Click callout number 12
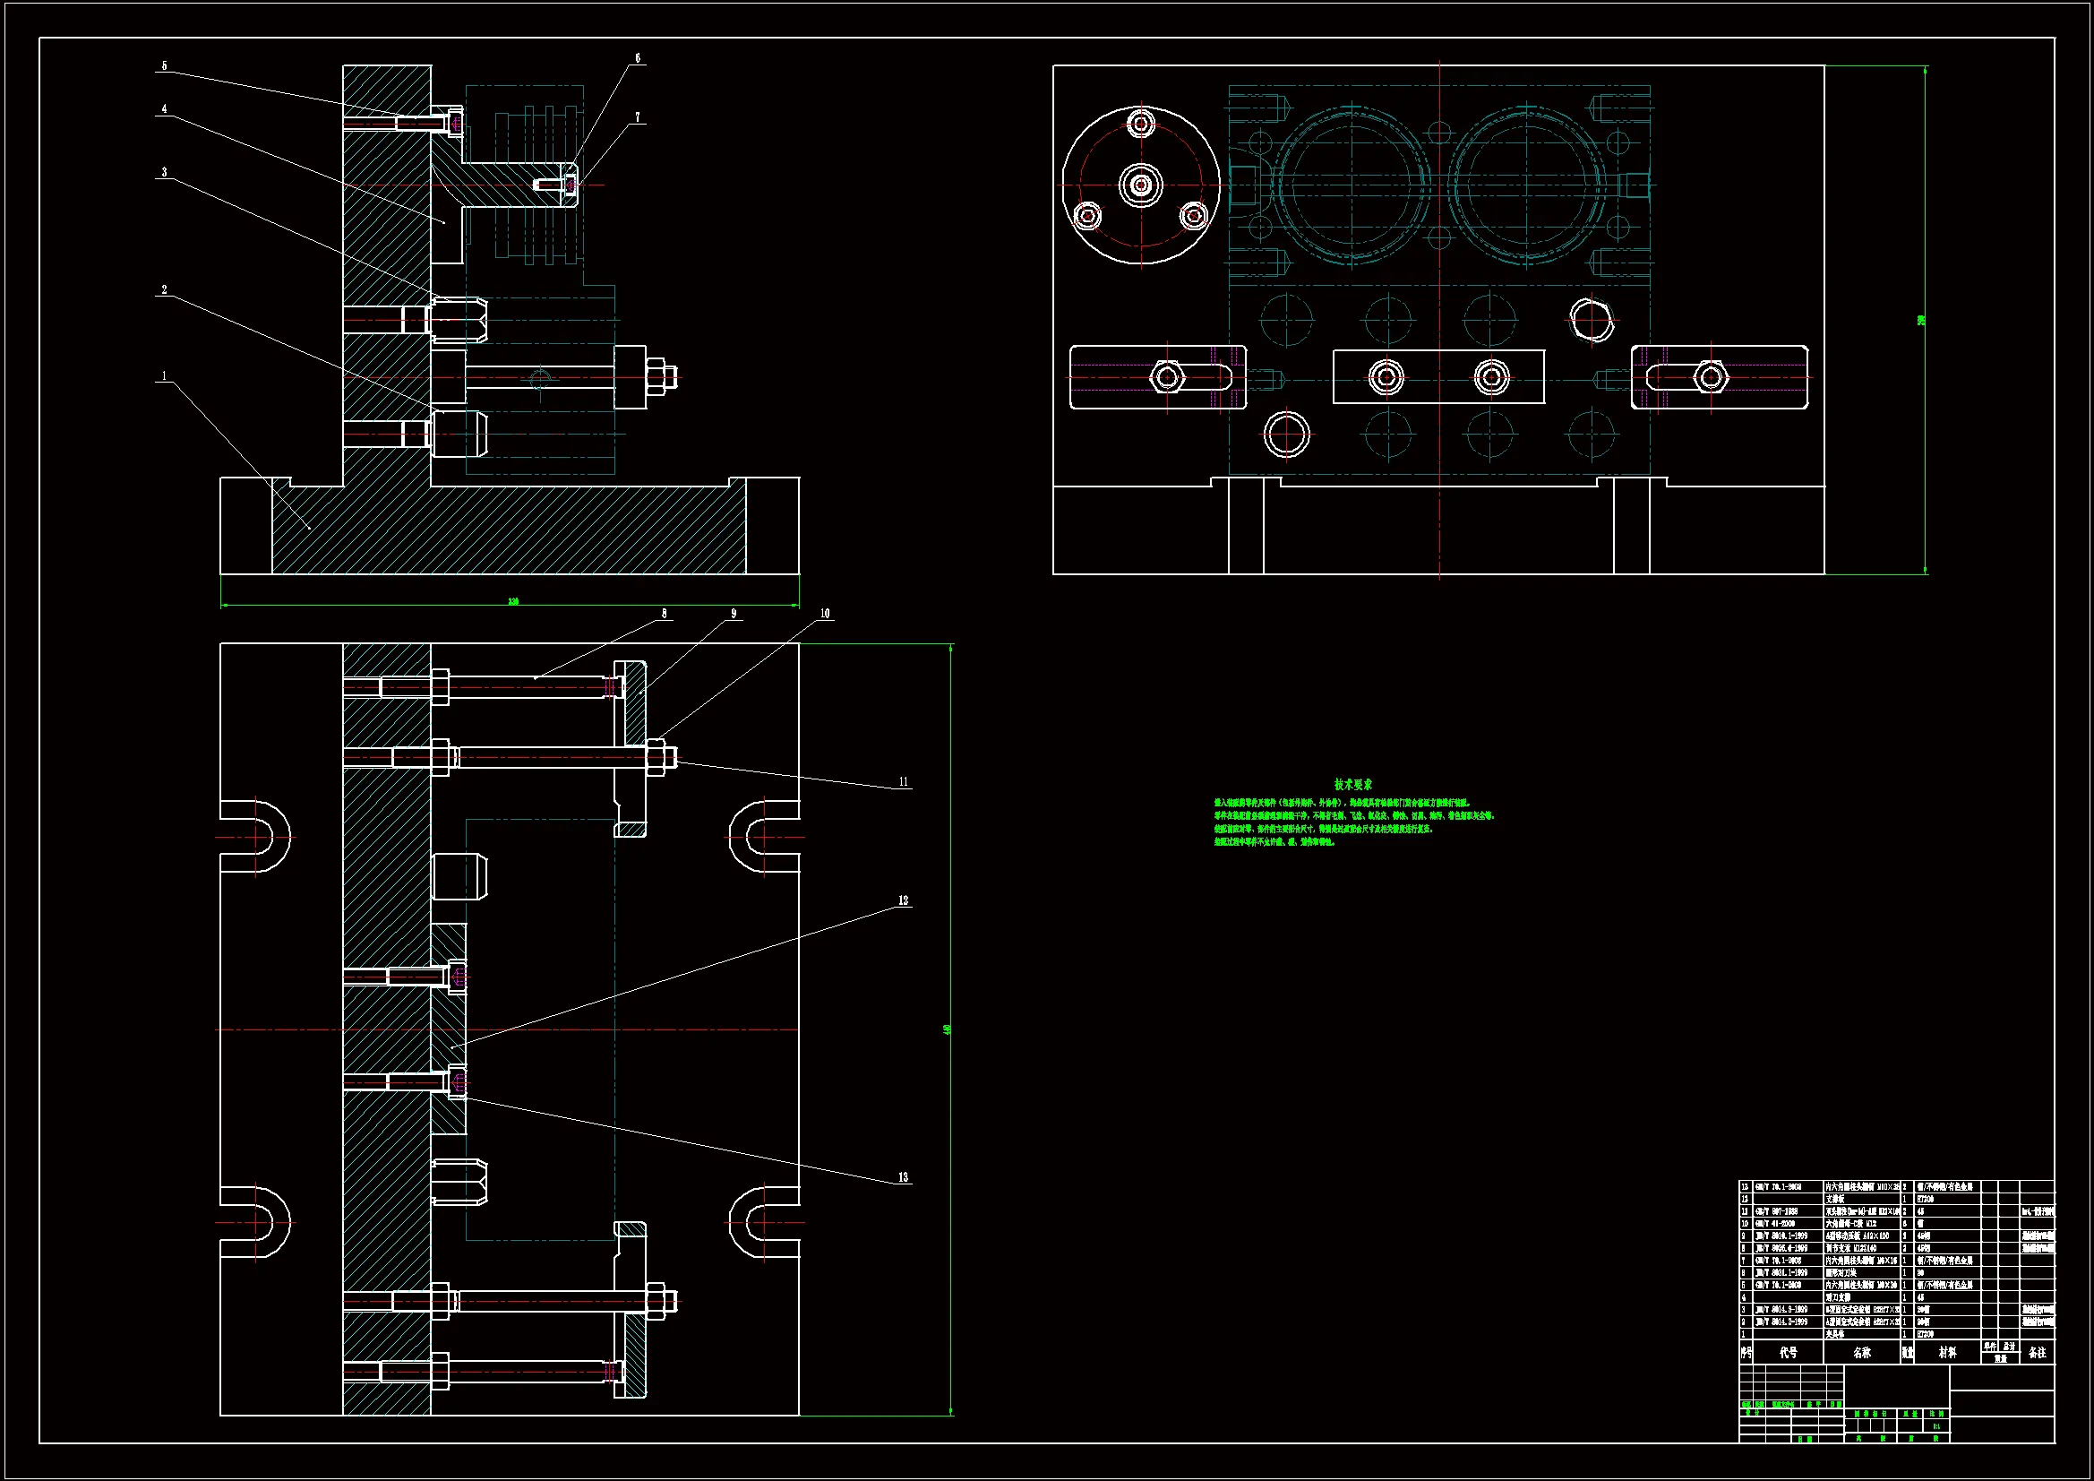The height and width of the screenshot is (1481, 2094). [903, 900]
